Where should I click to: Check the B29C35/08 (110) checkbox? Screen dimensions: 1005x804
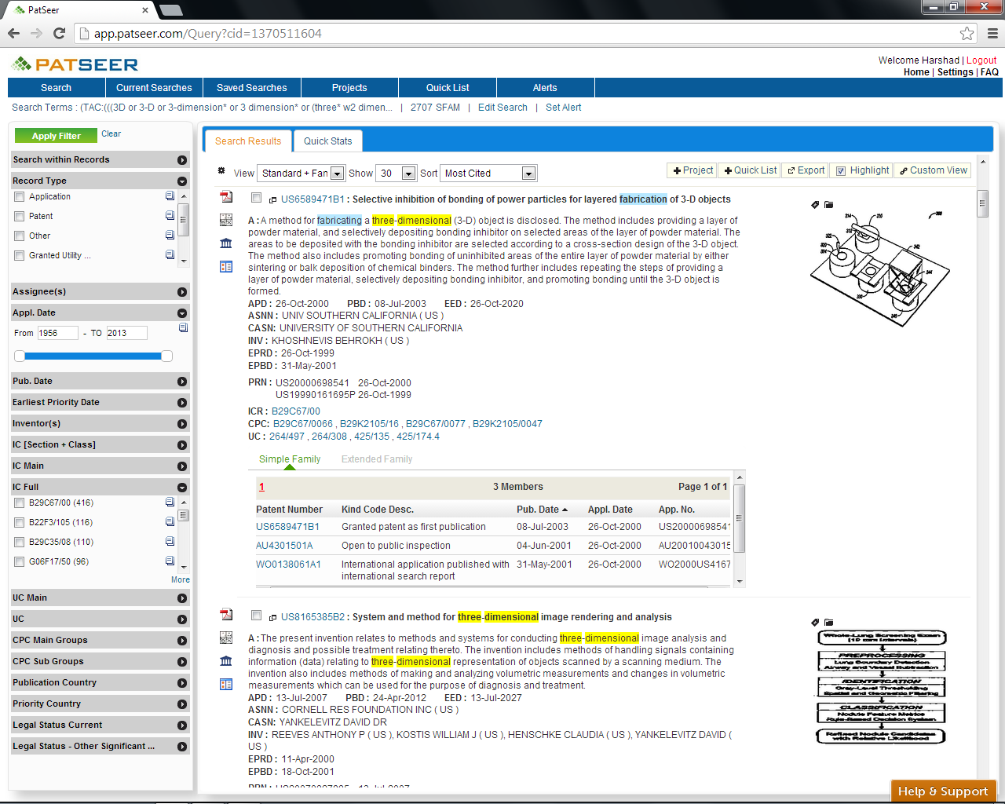coord(20,543)
